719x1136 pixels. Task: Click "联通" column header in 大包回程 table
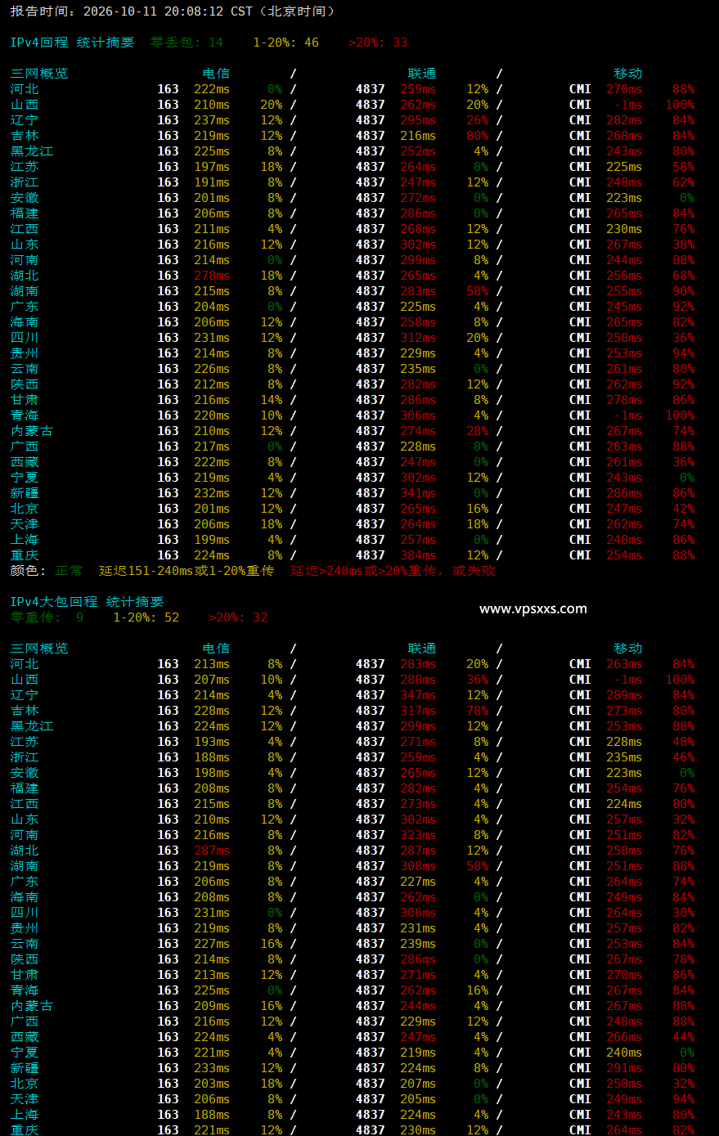(x=422, y=649)
